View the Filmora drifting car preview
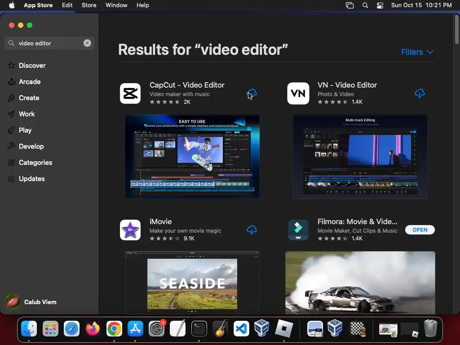This screenshot has height=345, width=460. pos(360,283)
